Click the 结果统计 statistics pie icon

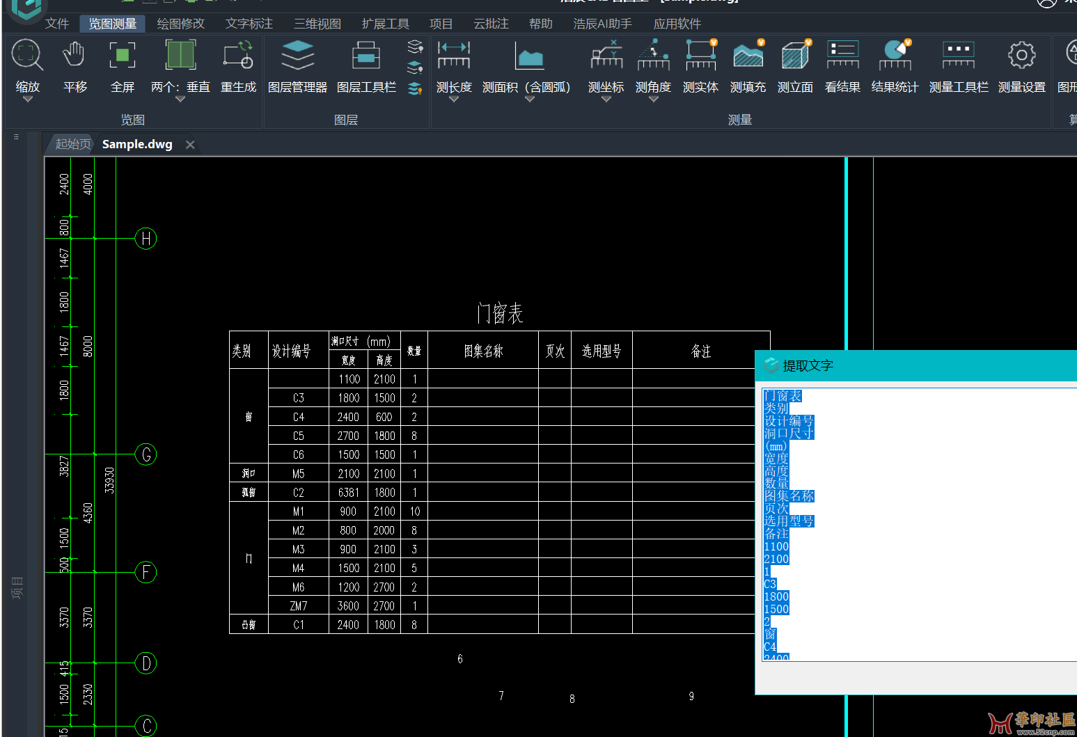point(895,56)
